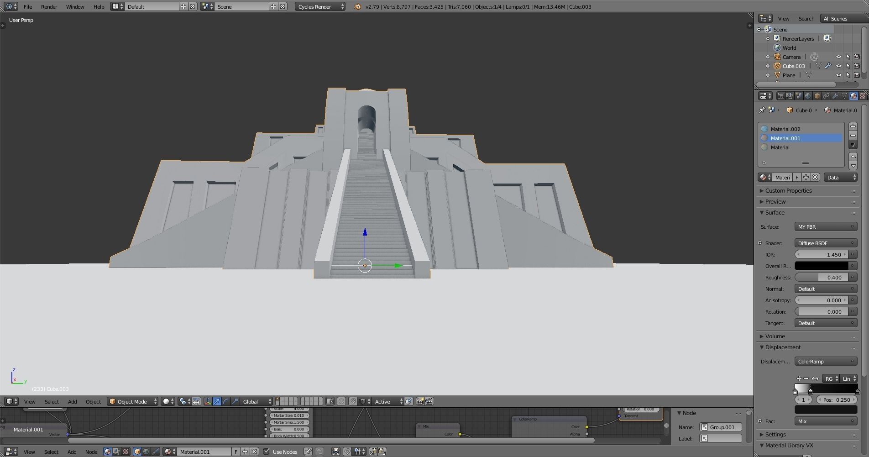Add a new material slot
This screenshot has height=457, width=869.
click(x=853, y=126)
